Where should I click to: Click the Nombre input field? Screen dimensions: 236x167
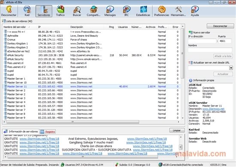coord(210,50)
